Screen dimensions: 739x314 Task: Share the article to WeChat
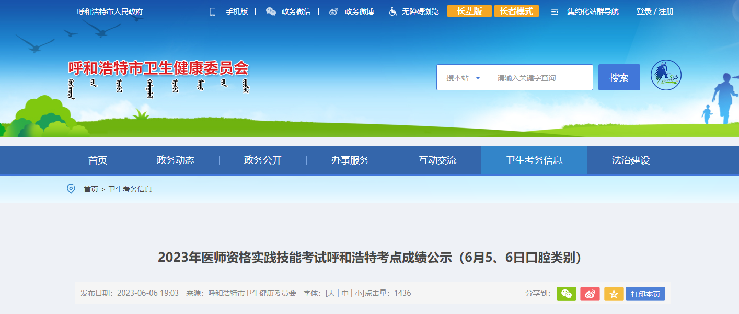tap(567, 294)
